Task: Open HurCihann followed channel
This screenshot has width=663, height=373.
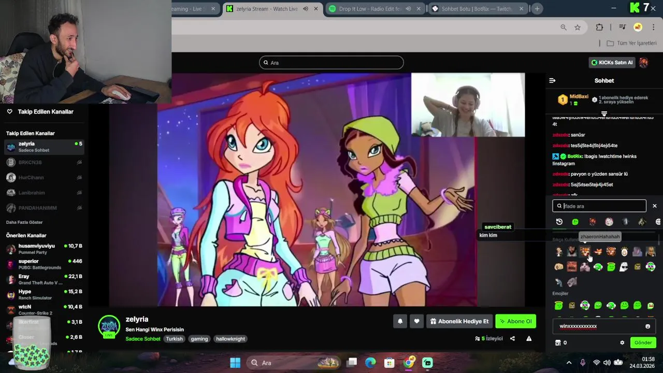Action: pyautogui.click(x=44, y=178)
